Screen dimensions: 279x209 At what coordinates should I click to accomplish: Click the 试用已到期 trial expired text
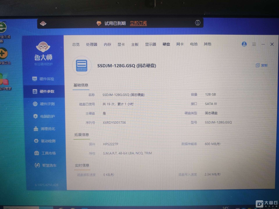point(115,23)
